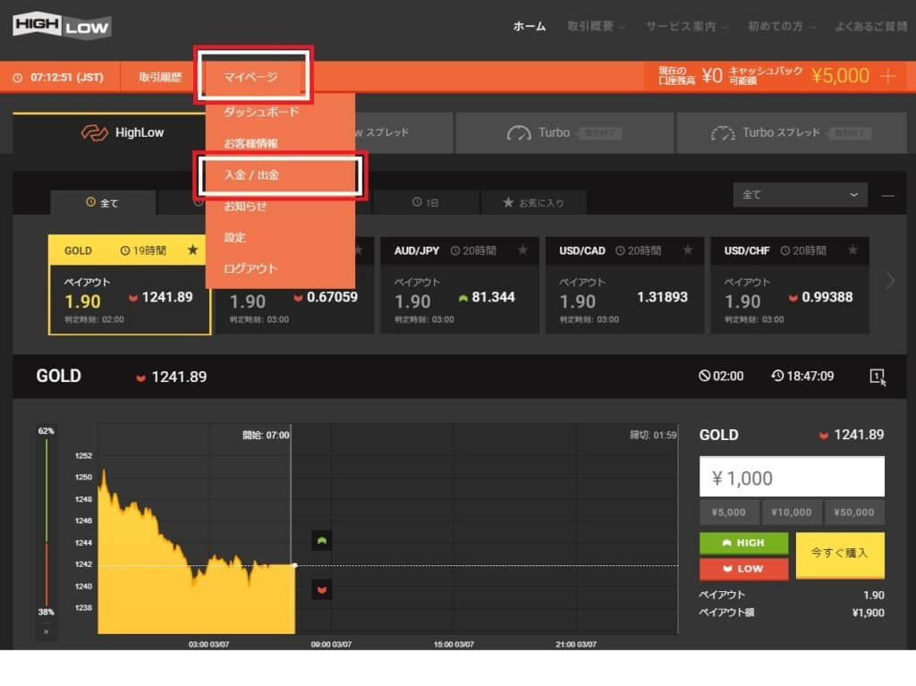Expand the 取引概要 navigation menu
This screenshot has height=686, width=916.
tap(595, 26)
